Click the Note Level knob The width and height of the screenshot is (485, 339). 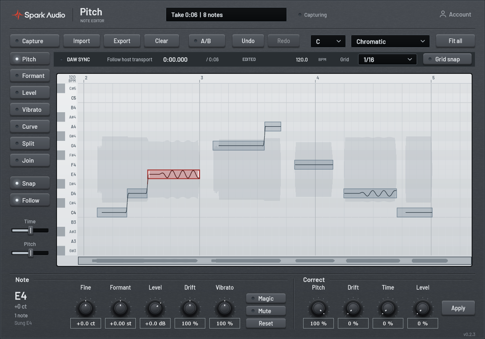point(155,308)
